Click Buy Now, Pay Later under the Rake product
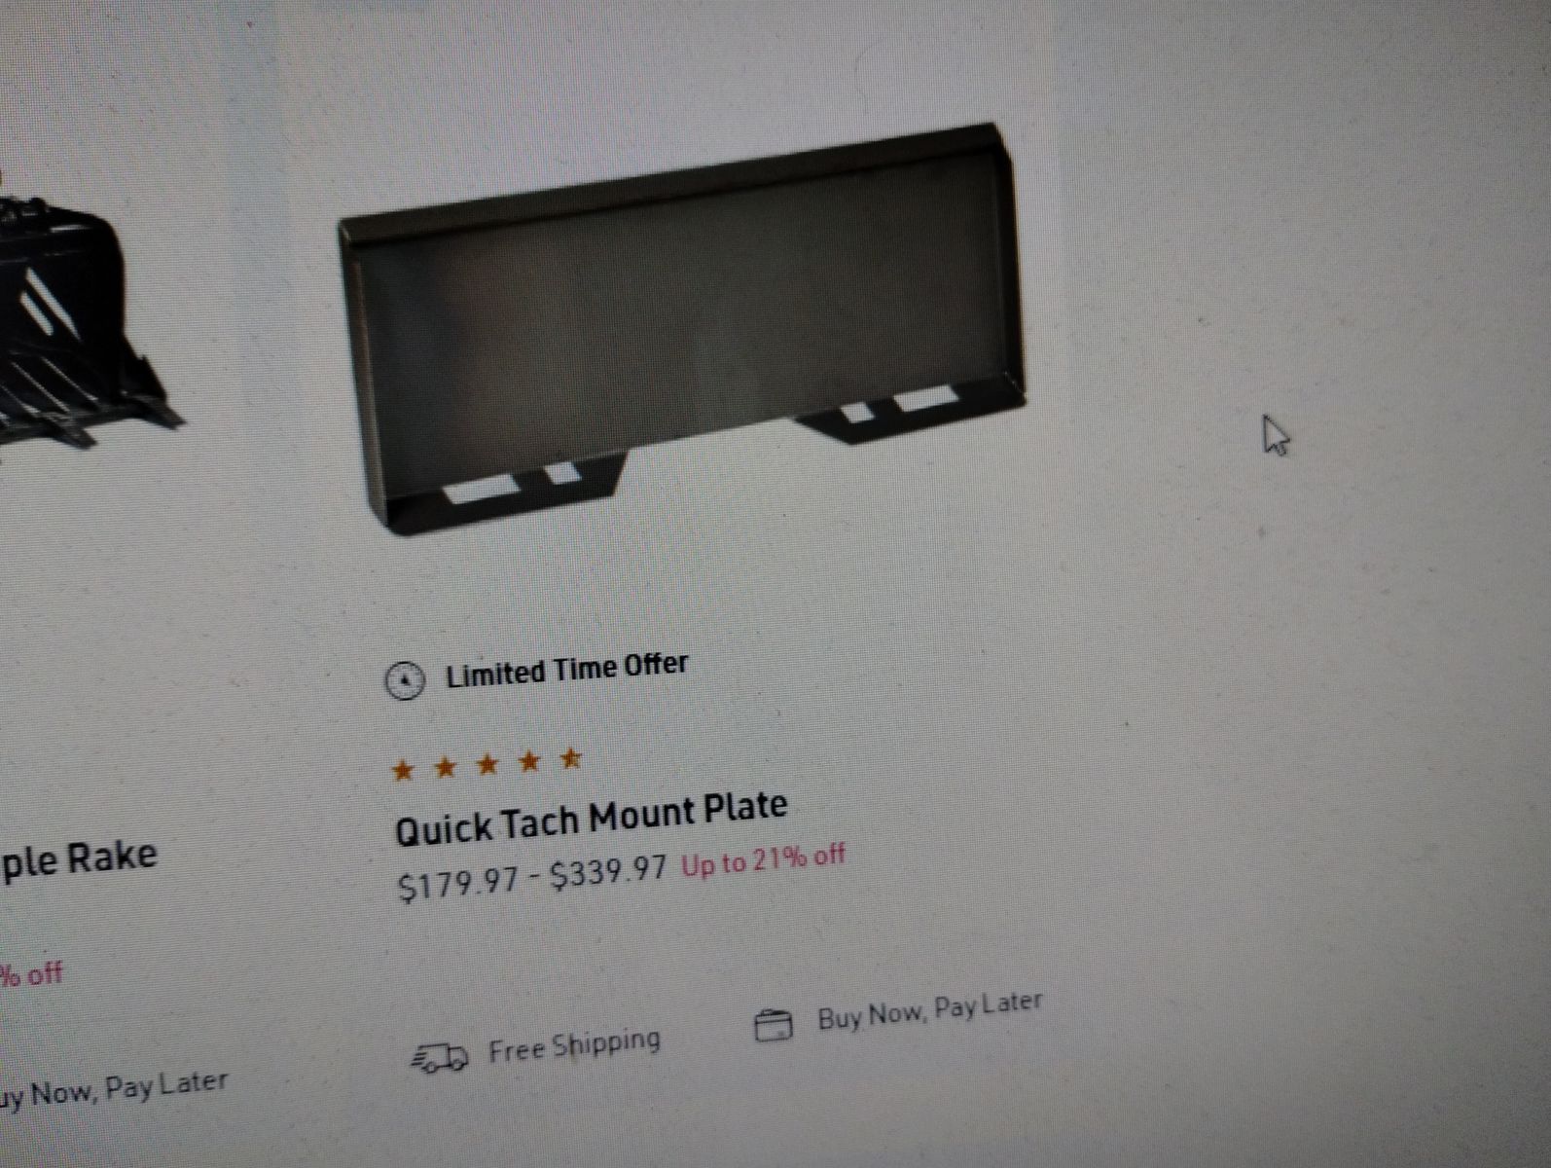 click(113, 1090)
